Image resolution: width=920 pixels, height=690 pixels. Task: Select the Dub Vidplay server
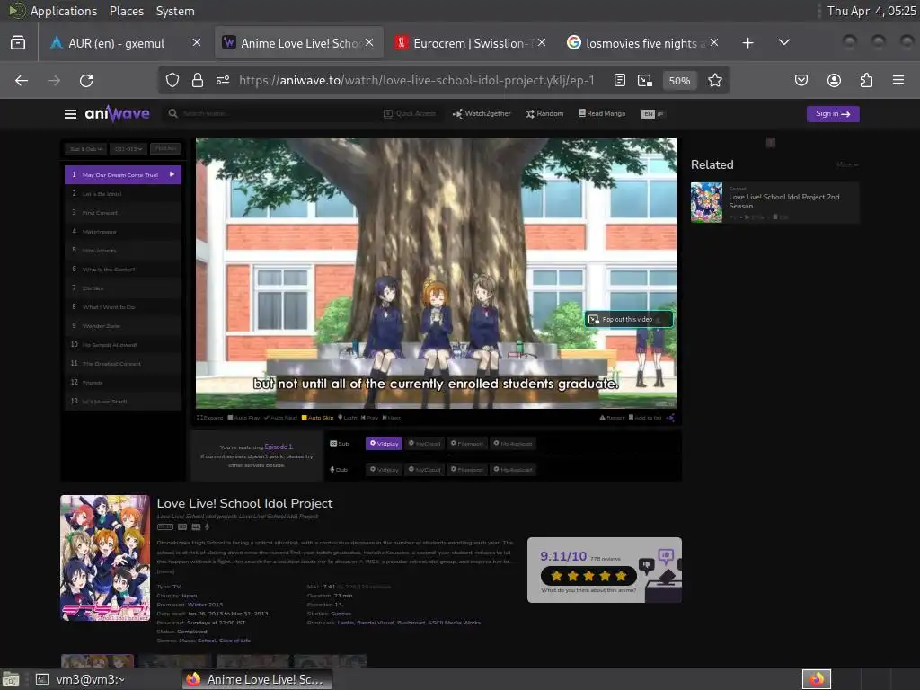(384, 469)
